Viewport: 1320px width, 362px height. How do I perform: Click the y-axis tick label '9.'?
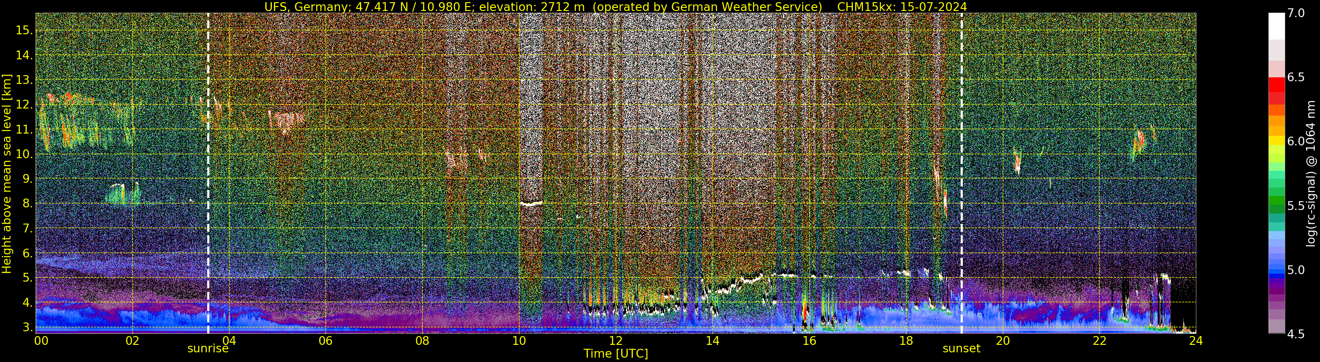pos(28,179)
